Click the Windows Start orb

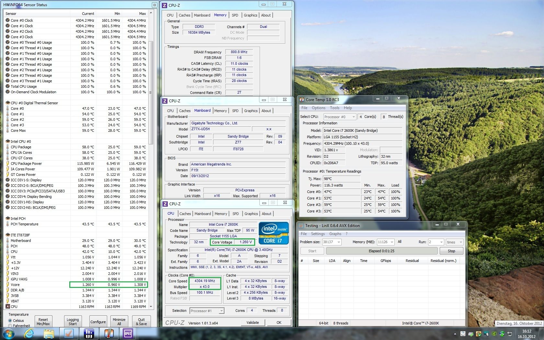point(9,333)
